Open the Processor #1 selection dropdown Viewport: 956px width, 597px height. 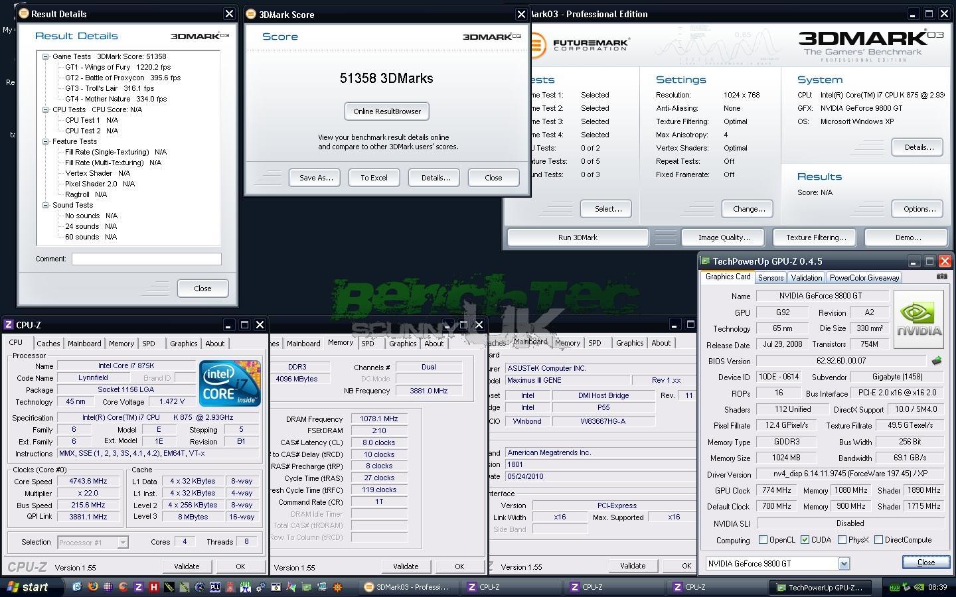click(123, 543)
